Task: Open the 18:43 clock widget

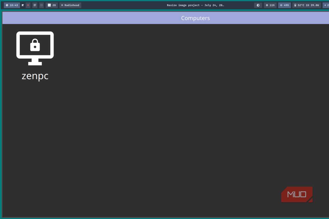Action: 12,5
